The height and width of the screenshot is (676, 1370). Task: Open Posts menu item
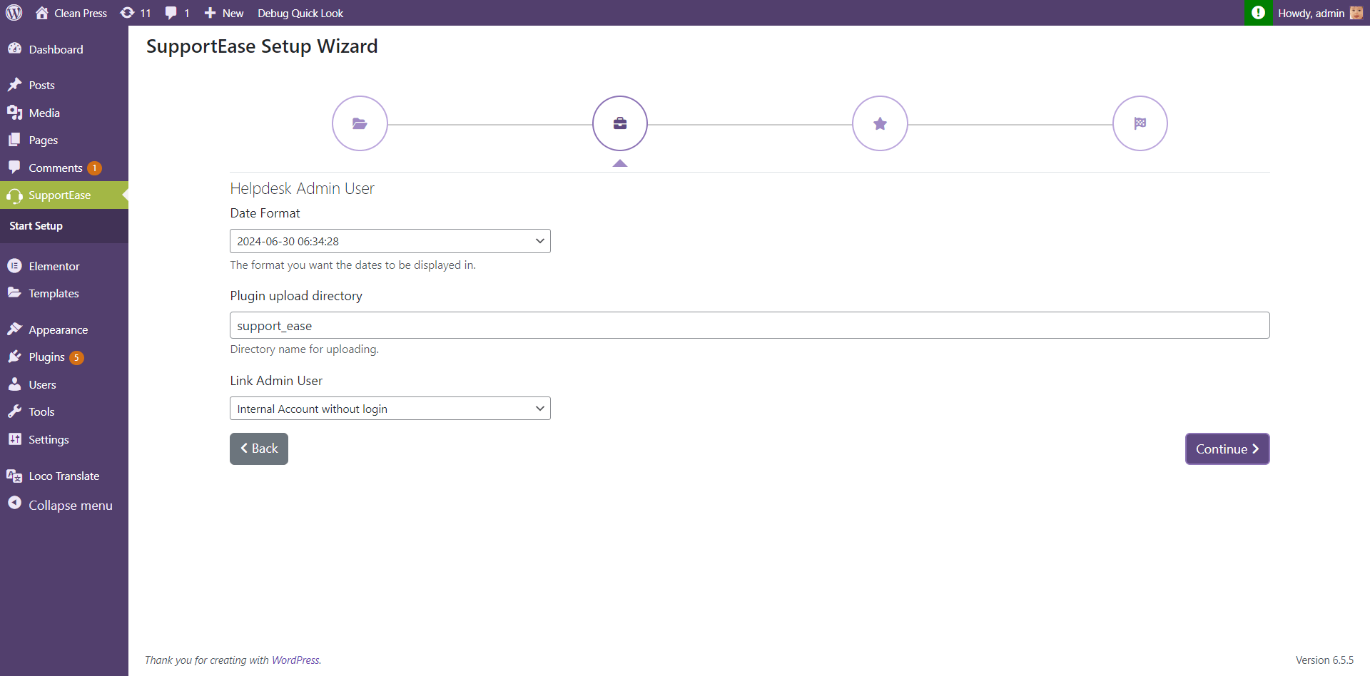tap(64, 85)
